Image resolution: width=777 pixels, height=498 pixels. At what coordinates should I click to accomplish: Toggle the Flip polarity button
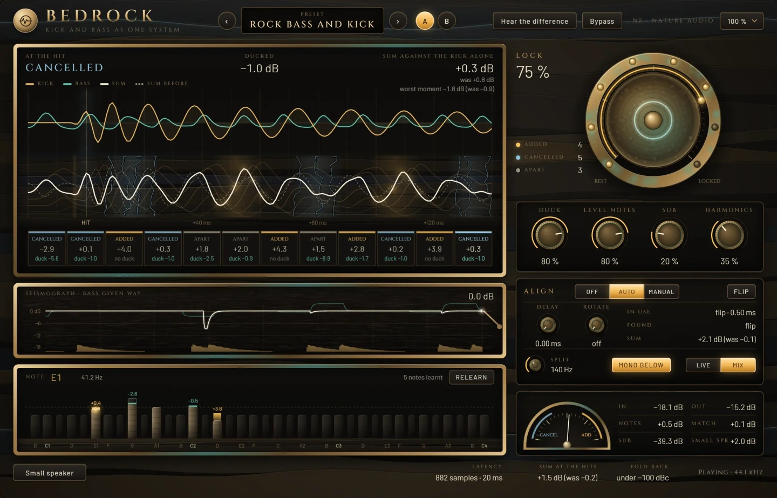741,291
